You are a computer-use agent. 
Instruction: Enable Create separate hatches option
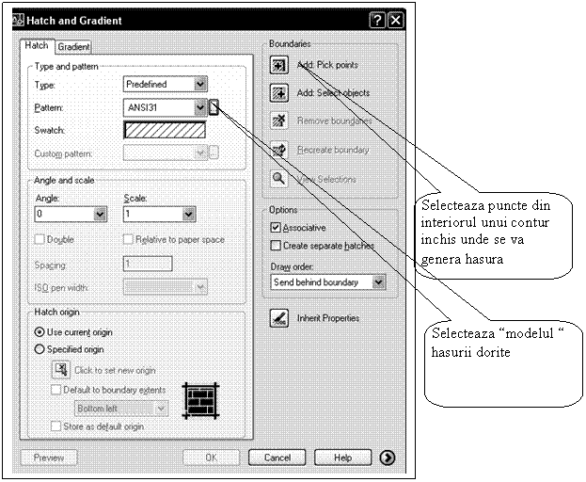[x=276, y=246]
